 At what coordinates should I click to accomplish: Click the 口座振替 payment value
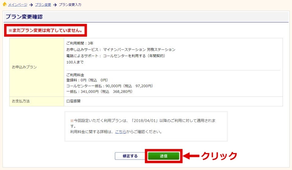(74, 101)
